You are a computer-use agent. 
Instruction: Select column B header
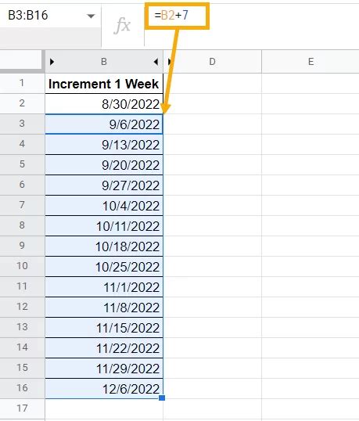[x=104, y=62]
